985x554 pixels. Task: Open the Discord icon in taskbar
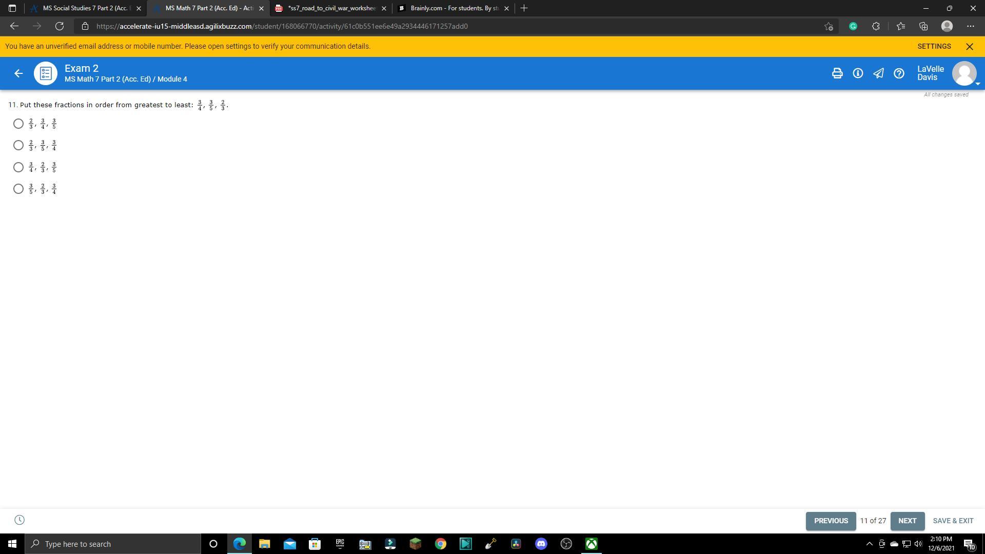(541, 544)
